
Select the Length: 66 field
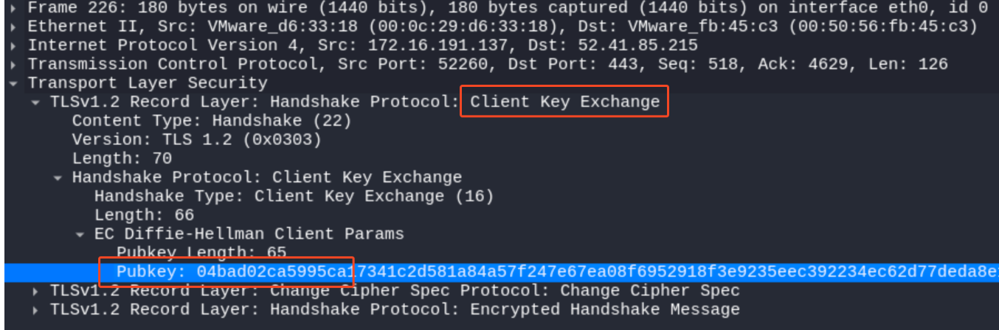point(144,215)
